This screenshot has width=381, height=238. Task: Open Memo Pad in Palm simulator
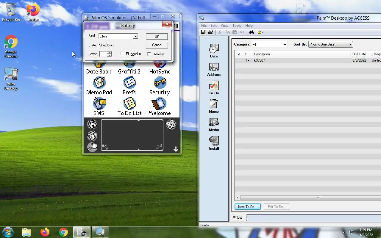coord(99,86)
